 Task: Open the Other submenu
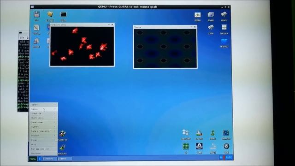44,140
